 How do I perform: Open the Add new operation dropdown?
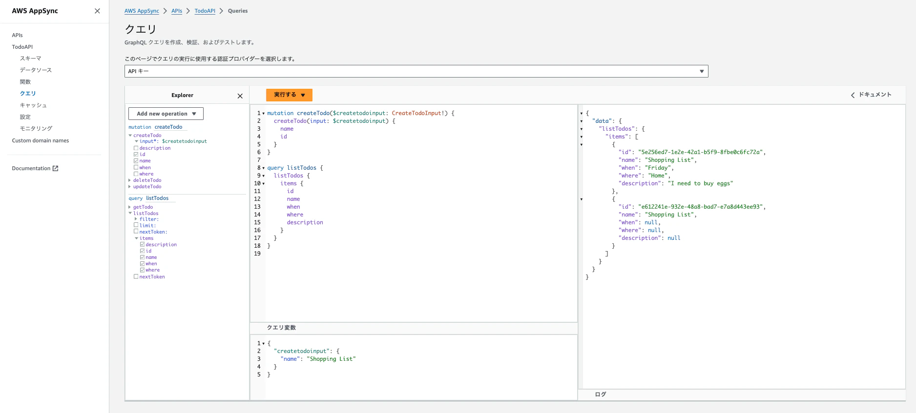click(x=166, y=114)
